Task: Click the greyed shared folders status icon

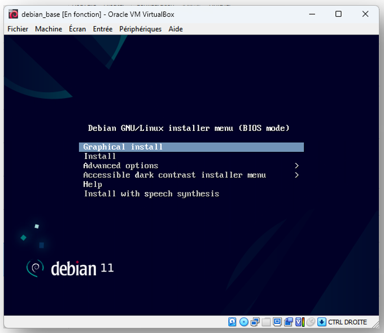Action: point(266,322)
